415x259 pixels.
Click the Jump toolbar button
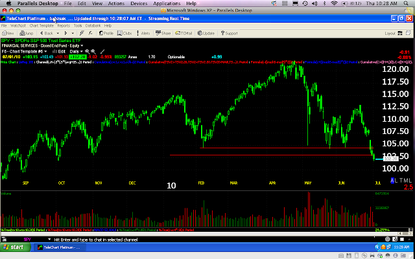point(27,33)
